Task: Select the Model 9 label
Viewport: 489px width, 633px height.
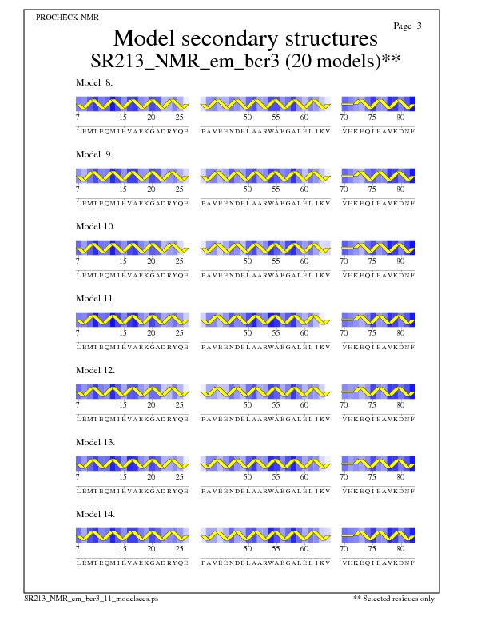Action: pos(95,154)
